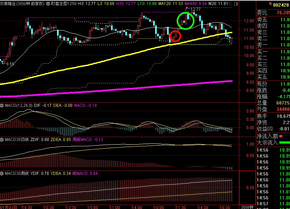Expand the MACD(12,26,9) indicator menu arrow
Image resolution: width=290 pixels, height=209 pixels.
tap(2, 105)
